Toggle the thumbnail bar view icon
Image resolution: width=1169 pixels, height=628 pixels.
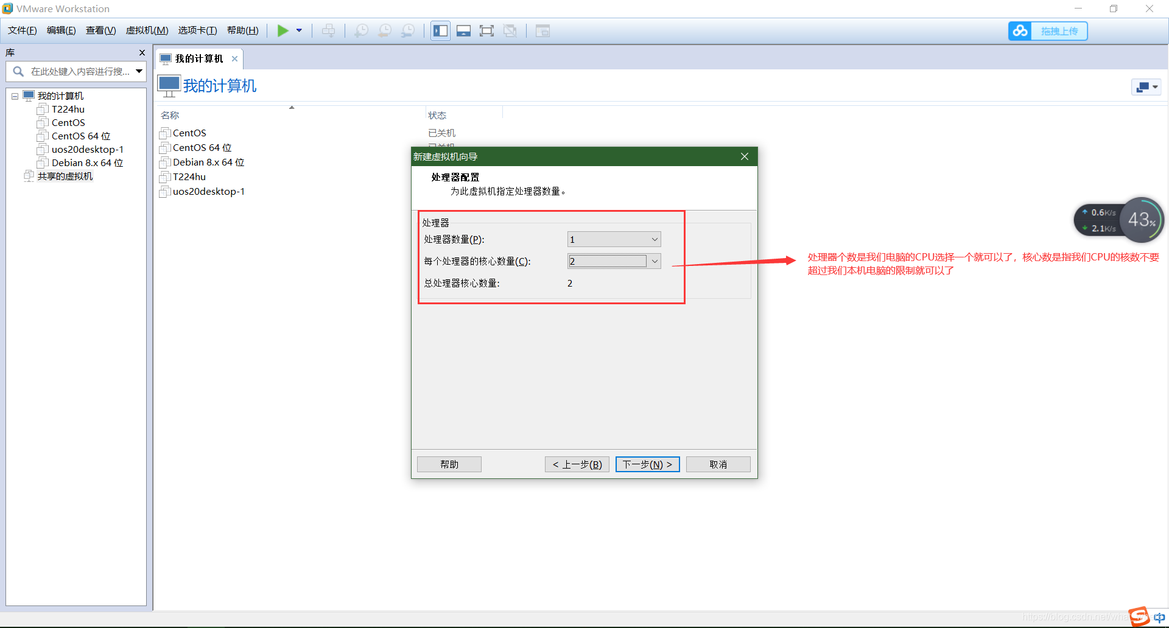point(464,30)
